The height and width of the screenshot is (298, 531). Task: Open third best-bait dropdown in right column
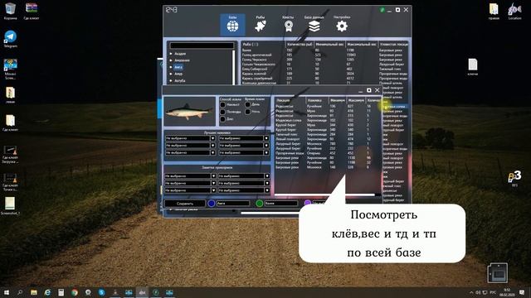click(244, 152)
